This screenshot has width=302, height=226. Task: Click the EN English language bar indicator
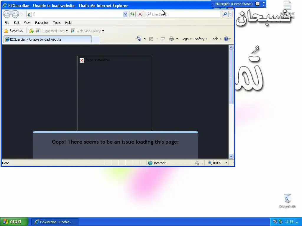pyautogui.click(x=234, y=4)
